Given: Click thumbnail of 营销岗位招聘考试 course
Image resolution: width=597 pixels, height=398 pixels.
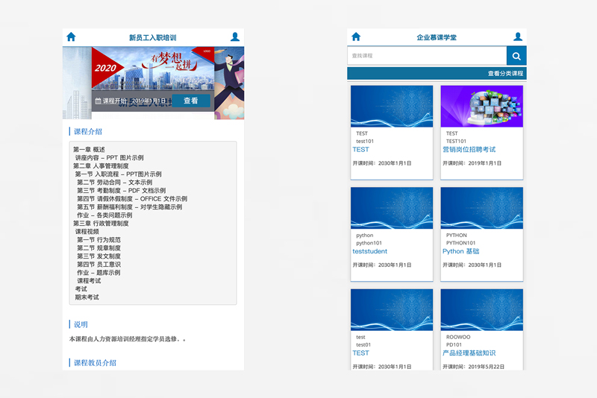Looking at the screenshot, I should click(481, 106).
